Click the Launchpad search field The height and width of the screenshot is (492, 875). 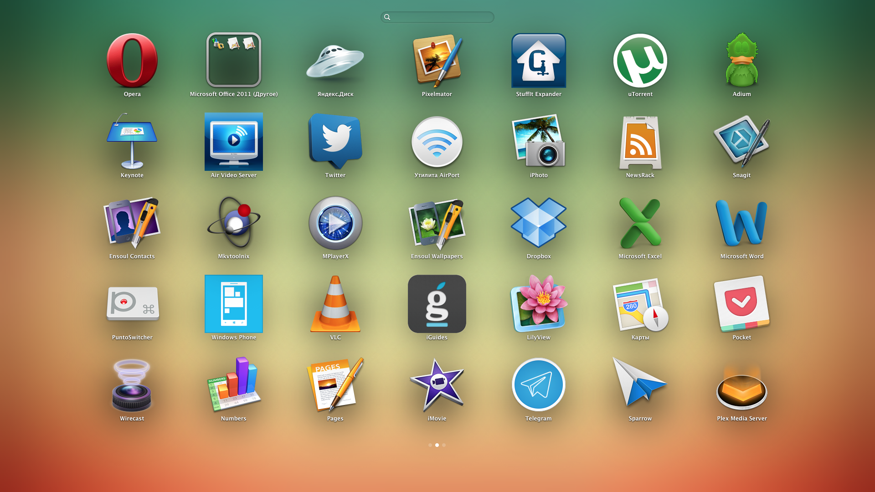pyautogui.click(x=437, y=16)
